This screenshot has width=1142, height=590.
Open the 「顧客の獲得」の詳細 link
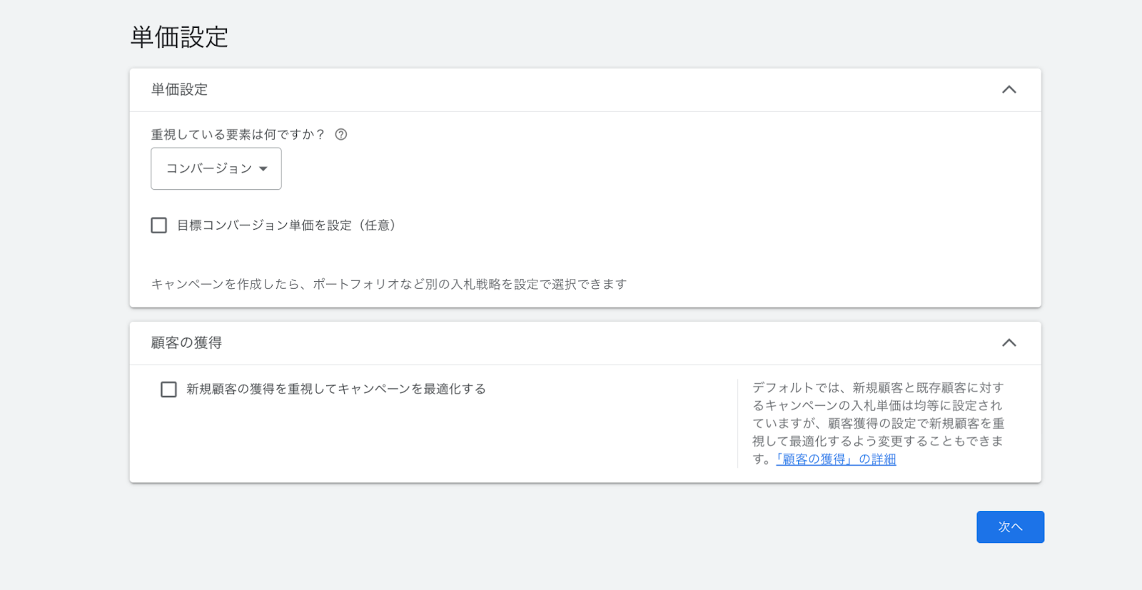point(836,459)
